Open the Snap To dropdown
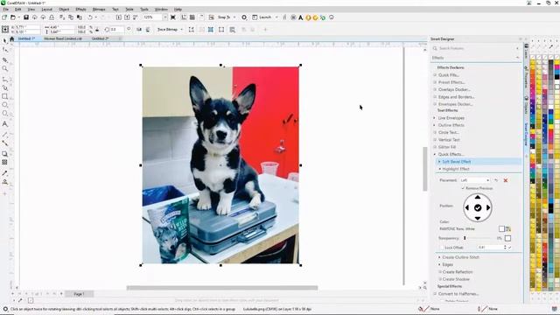560x315 pixels. click(234, 17)
